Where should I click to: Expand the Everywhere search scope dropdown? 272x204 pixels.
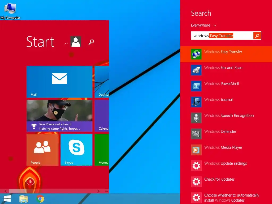[204, 25]
